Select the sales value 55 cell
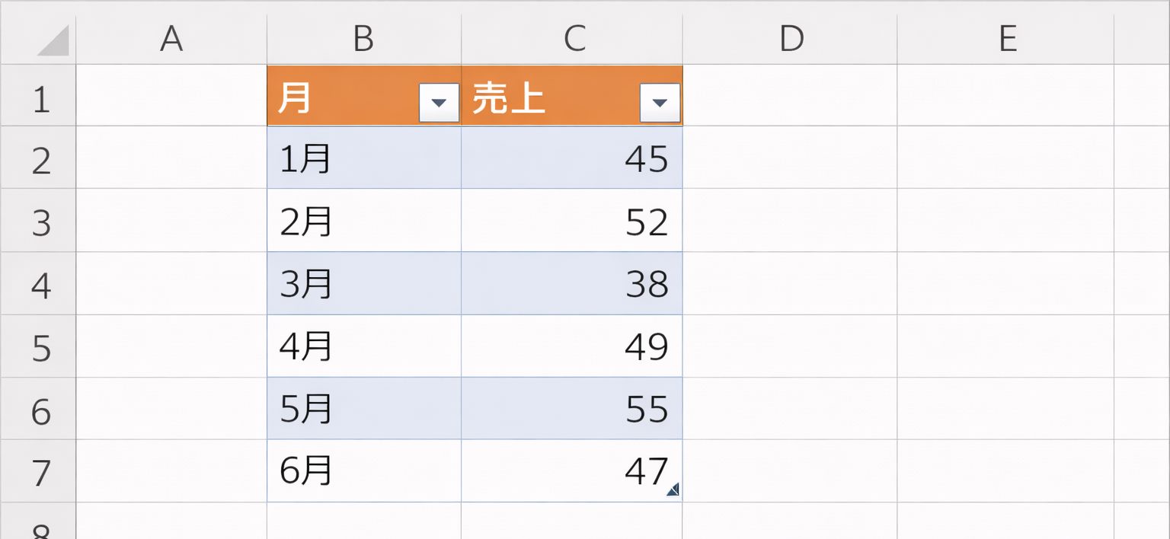This screenshot has height=539, width=1170. (x=572, y=409)
